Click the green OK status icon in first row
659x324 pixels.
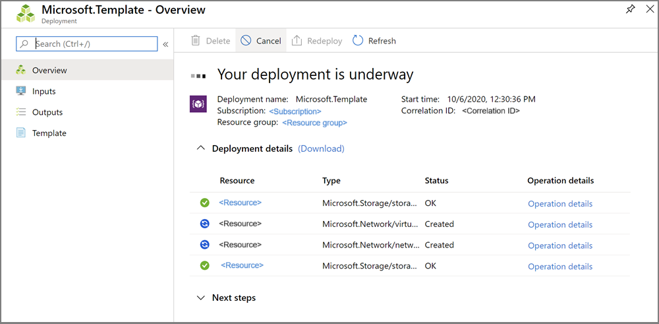(205, 203)
